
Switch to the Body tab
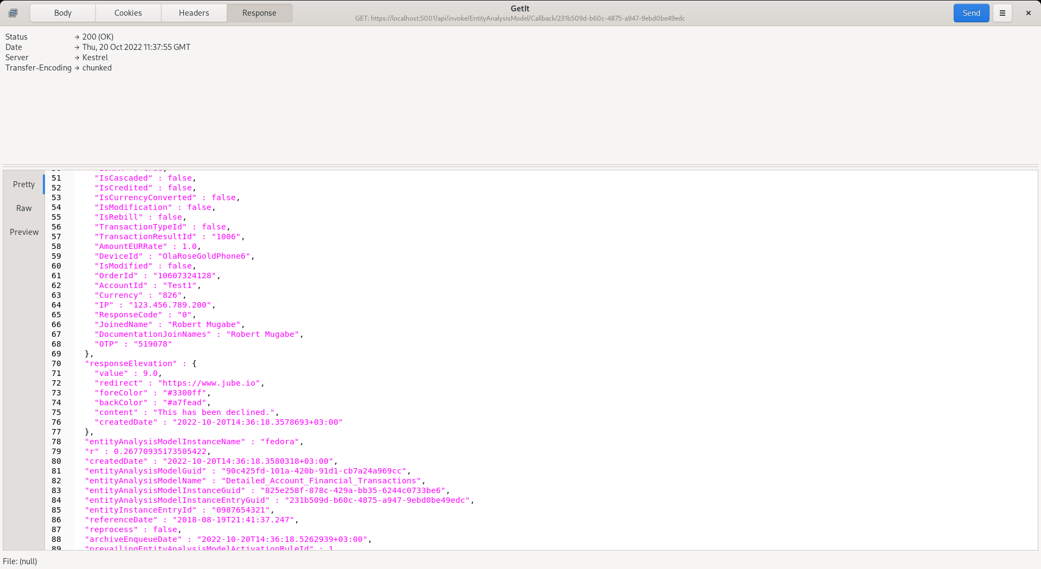click(x=63, y=13)
